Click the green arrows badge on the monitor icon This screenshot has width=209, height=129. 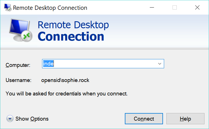pos(27,36)
